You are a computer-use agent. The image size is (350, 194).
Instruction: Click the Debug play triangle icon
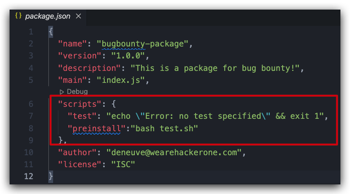click(x=62, y=92)
